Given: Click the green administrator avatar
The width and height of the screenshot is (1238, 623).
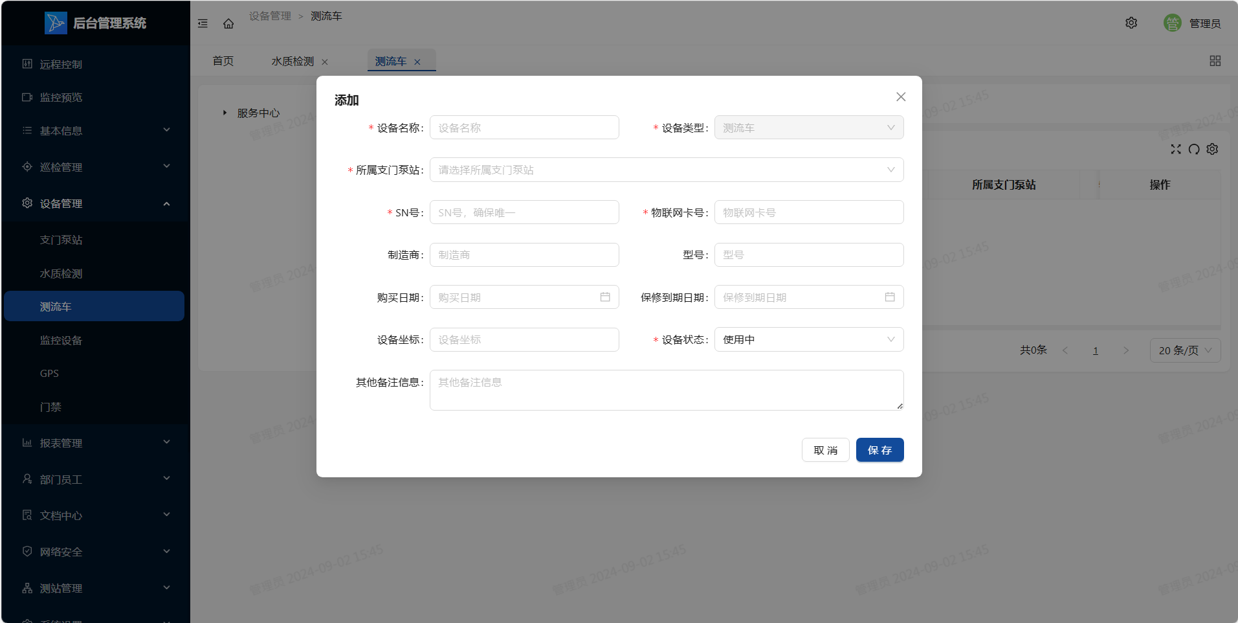Looking at the screenshot, I should point(1172,23).
